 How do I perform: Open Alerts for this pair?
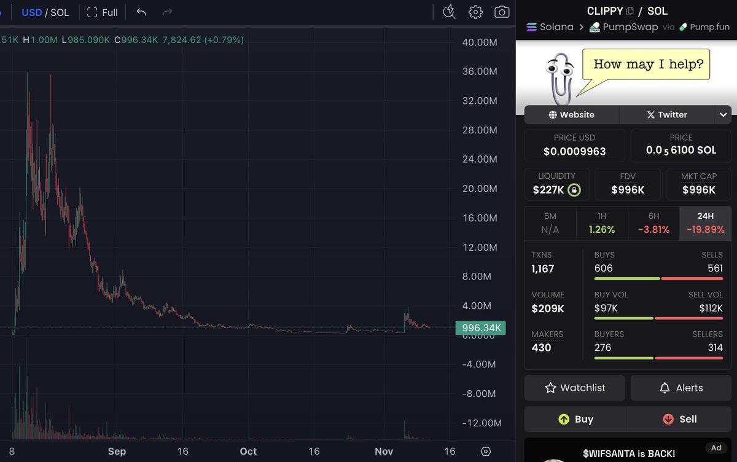pos(681,388)
